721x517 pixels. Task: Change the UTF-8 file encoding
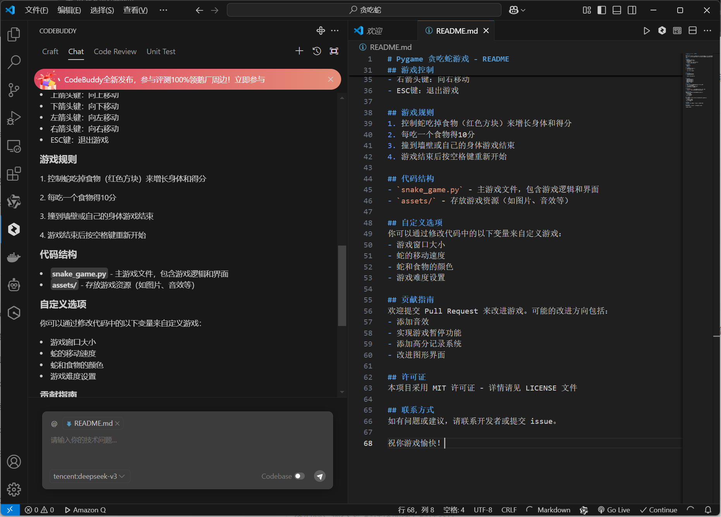[x=483, y=510]
